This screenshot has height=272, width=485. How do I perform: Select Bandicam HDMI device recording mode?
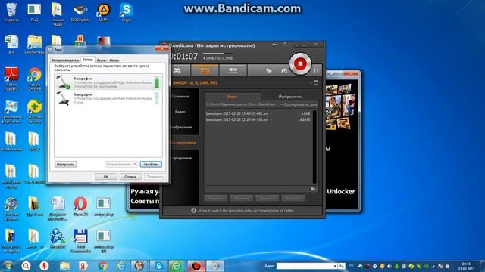pos(233,70)
